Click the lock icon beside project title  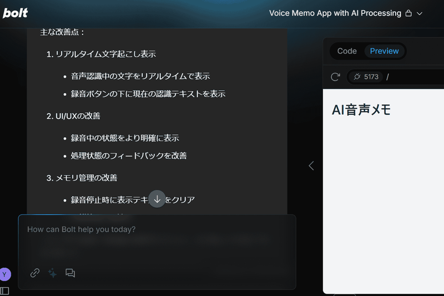[x=408, y=13]
